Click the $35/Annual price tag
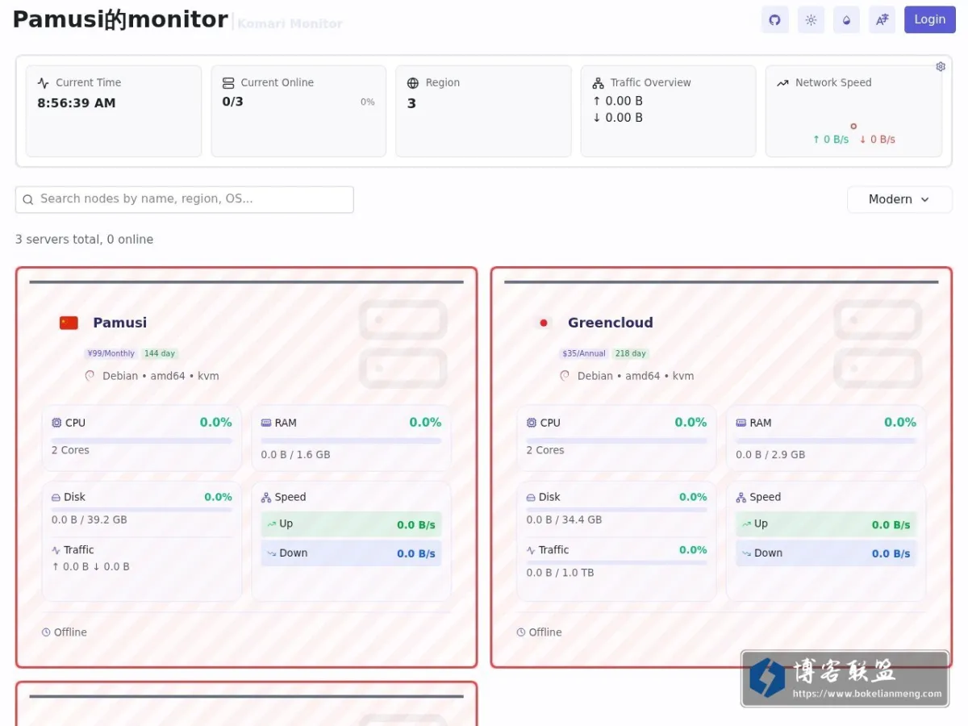968x726 pixels. pyautogui.click(x=584, y=353)
